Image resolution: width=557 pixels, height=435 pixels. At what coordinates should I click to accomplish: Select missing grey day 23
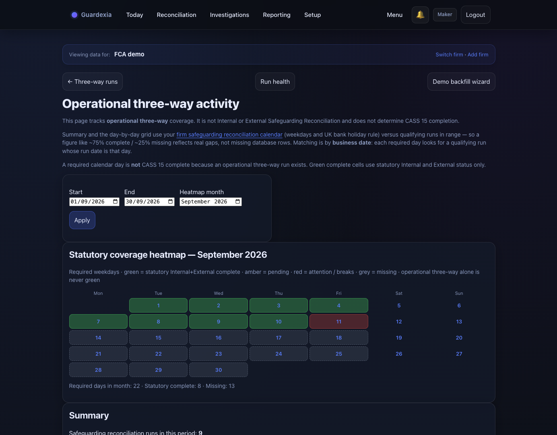pos(219,354)
